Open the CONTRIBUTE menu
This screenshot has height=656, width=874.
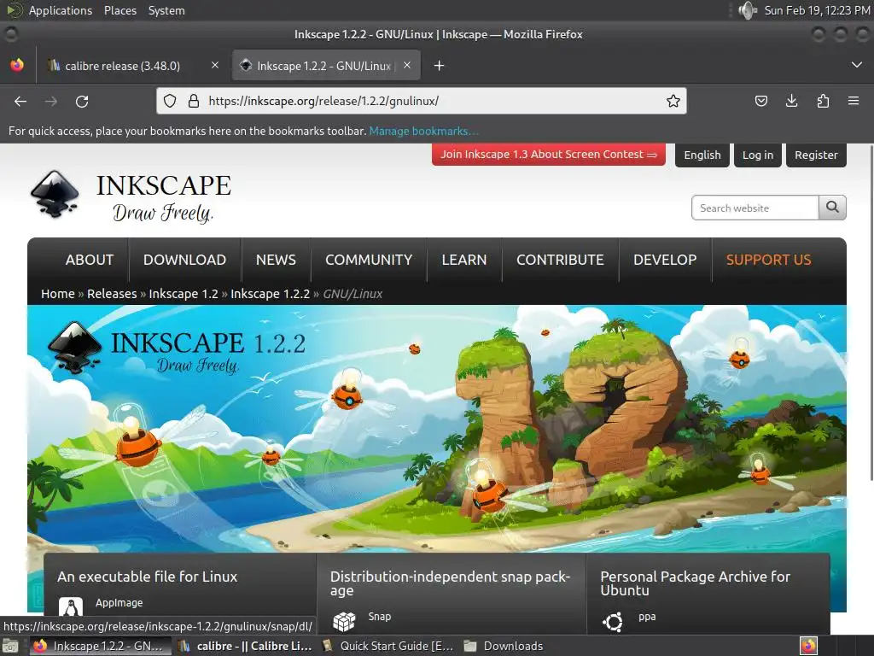[560, 260]
